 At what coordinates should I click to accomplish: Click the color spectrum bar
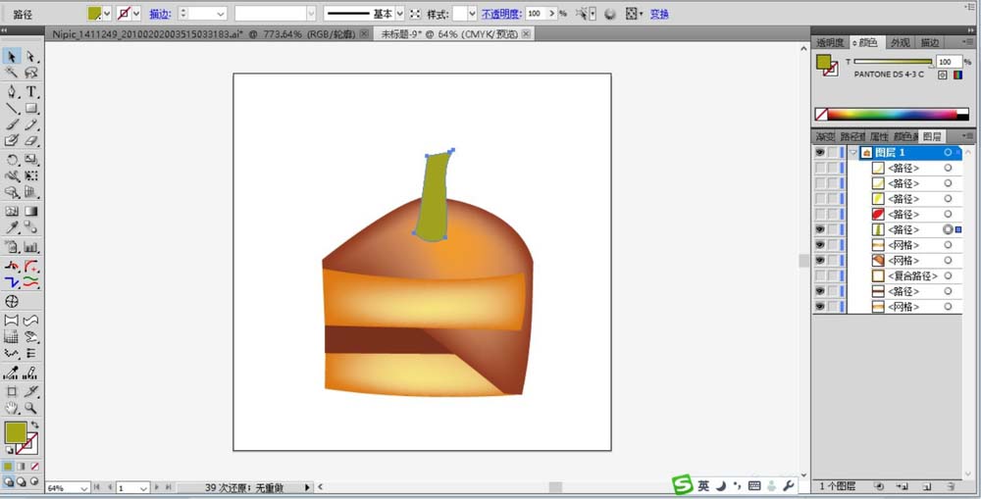pos(891,114)
